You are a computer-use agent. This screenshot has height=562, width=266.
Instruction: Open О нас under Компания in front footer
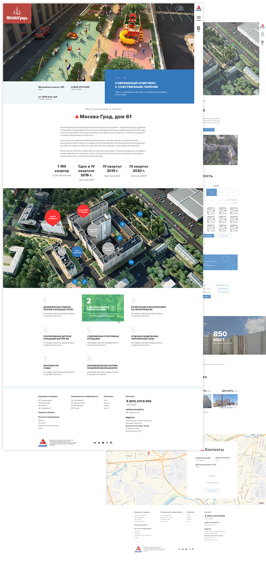(x=106, y=400)
